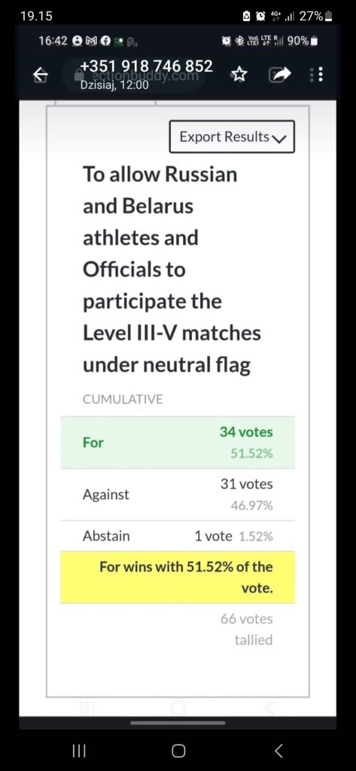The height and width of the screenshot is (771, 356).
Task: Tap the Android home circle button
Action: coord(178,751)
